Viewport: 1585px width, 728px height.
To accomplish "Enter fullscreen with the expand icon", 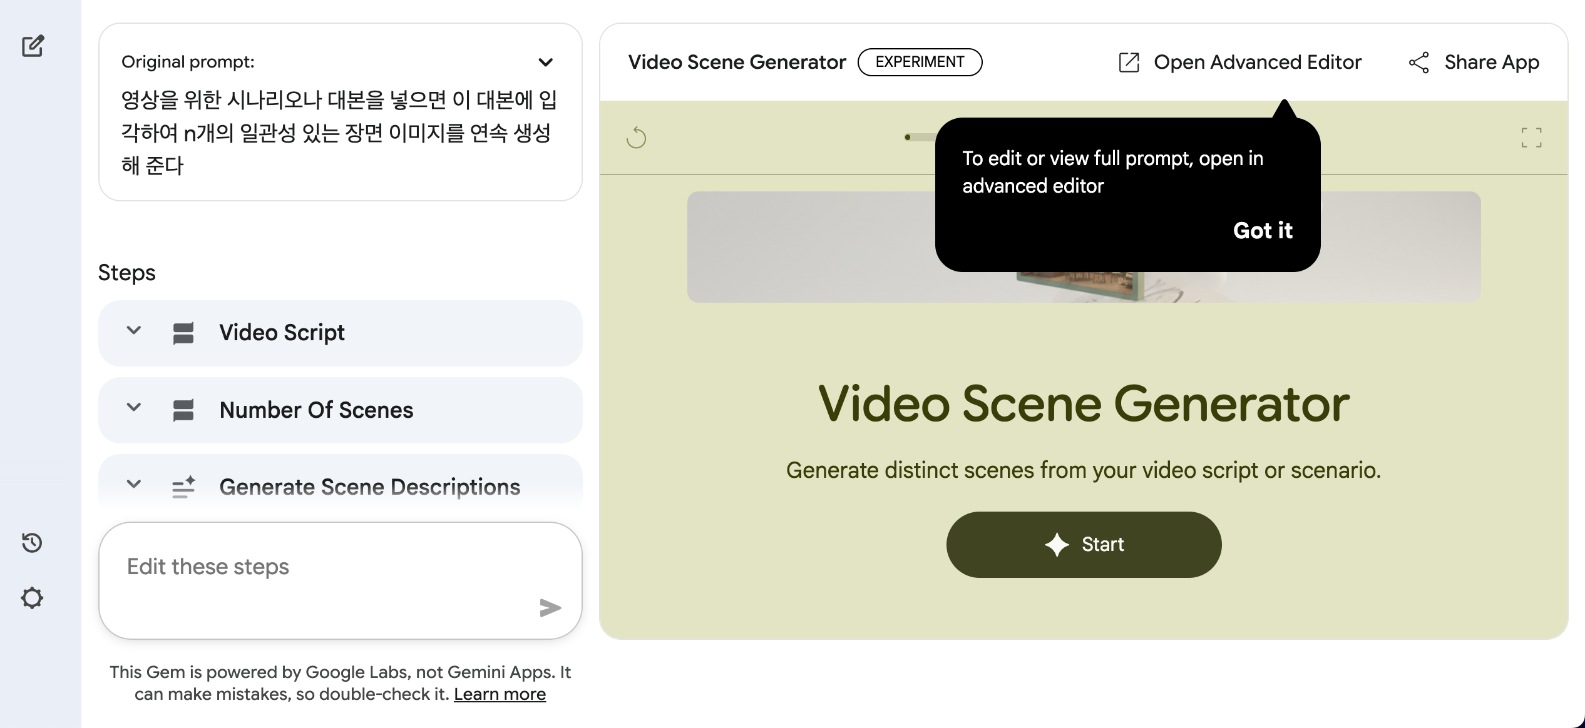I will (x=1532, y=137).
